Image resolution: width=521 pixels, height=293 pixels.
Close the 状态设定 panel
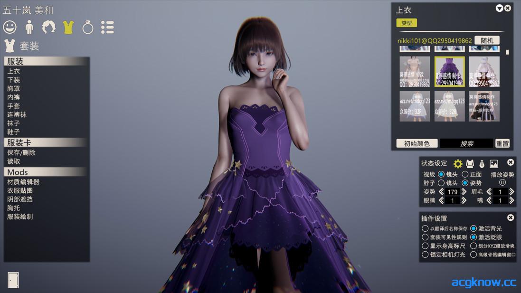click(511, 162)
